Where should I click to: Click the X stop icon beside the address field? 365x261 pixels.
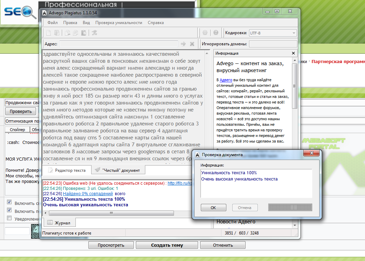(x=192, y=44)
